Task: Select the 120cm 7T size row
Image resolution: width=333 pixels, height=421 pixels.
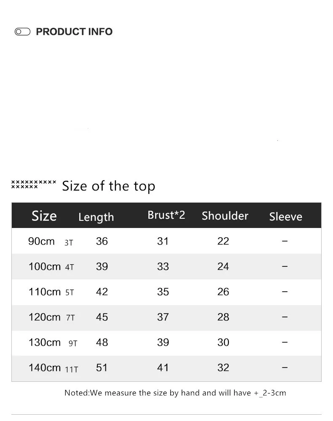Action: coord(166,317)
